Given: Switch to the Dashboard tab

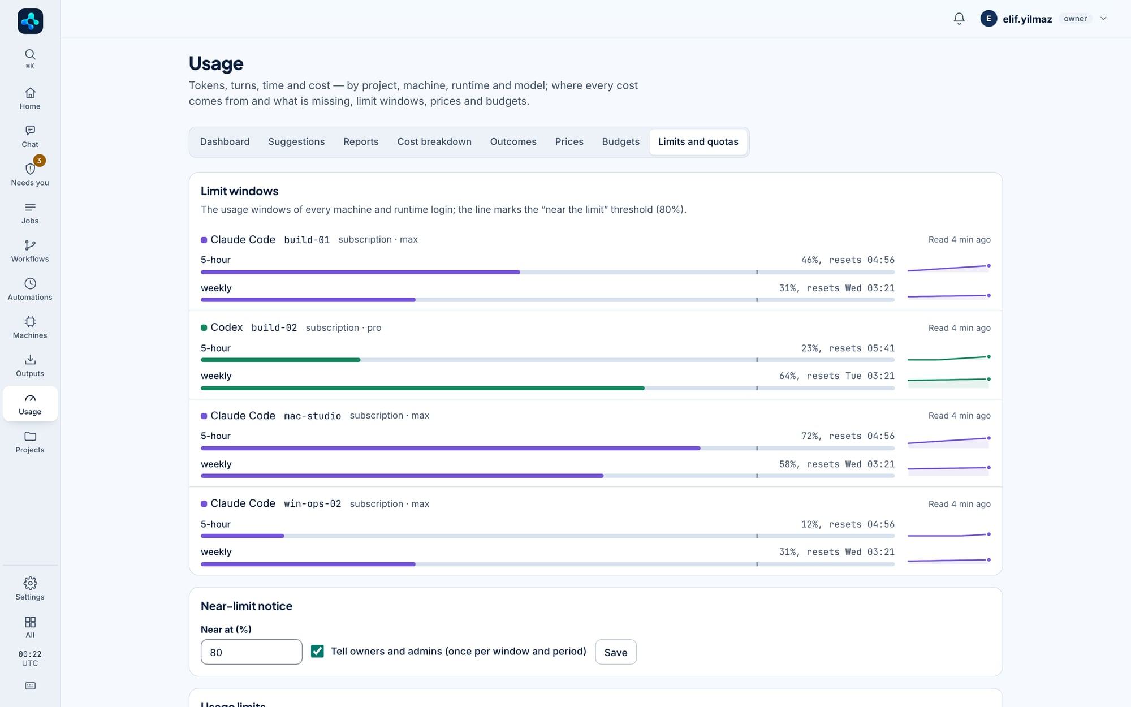Looking at the screenshot, I should click(x=225, y=142).
